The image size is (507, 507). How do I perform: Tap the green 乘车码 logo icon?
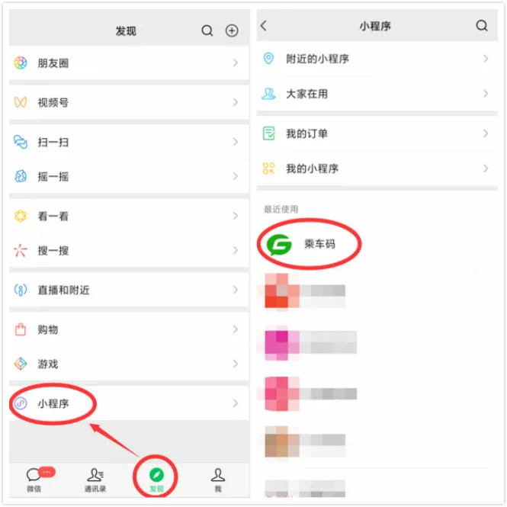(x=279, y=245)
